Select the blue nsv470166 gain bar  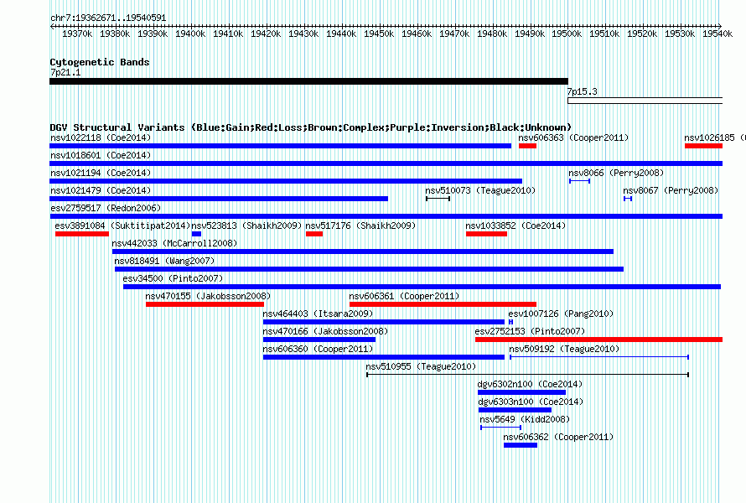point(319,340)
